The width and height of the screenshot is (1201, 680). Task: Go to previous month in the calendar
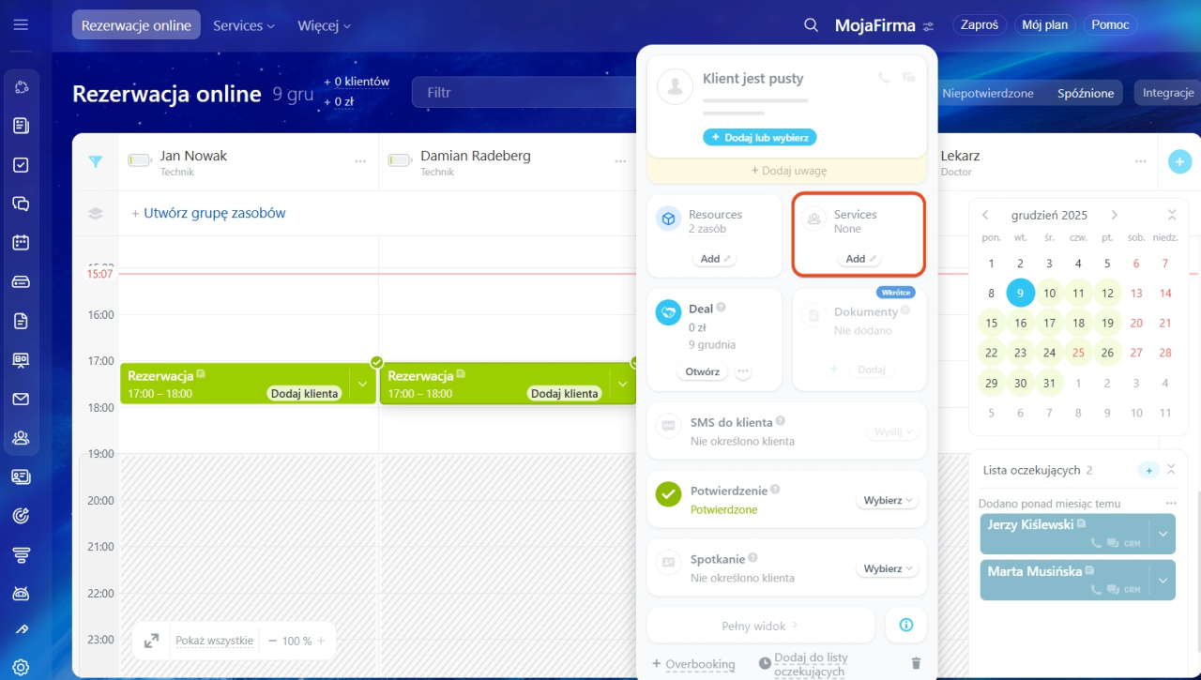[985, 215]
